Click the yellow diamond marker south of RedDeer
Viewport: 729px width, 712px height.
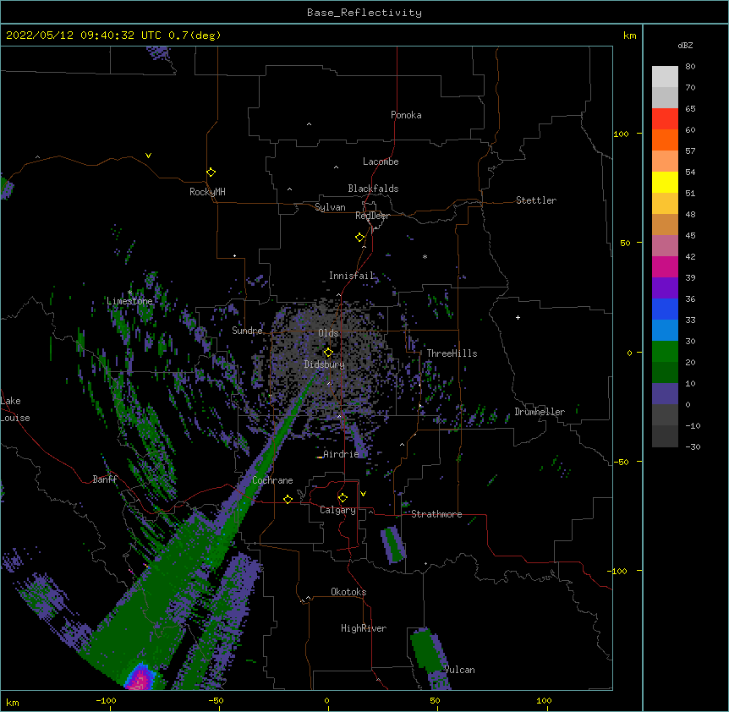(359, 238)
